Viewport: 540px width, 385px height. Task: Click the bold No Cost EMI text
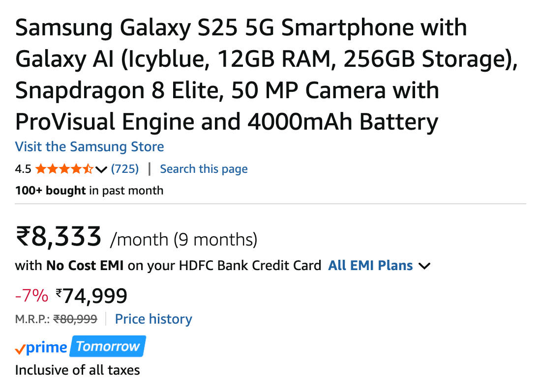pos(86,266)
